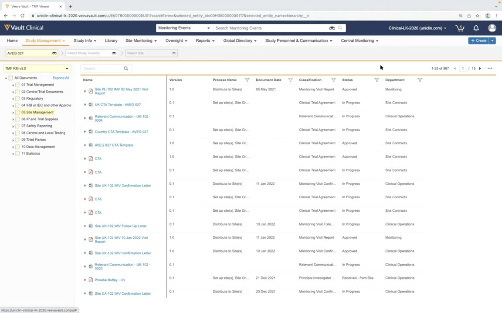Click browser reload button
The image size is (502, 313).
[x=22, y=15]
